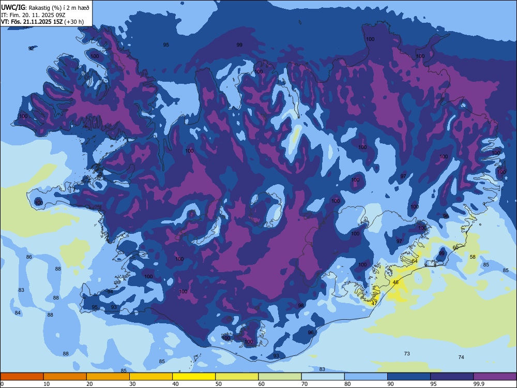Pick the 40–50 bright yellow legend swatch
517x388 pixels.
[x=194, y=377]
